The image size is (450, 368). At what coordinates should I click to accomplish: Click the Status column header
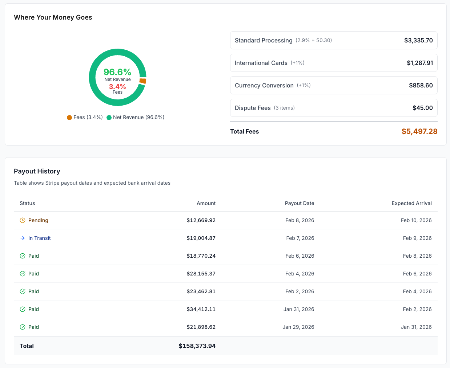pyautogui.click(x=27, y=203)
